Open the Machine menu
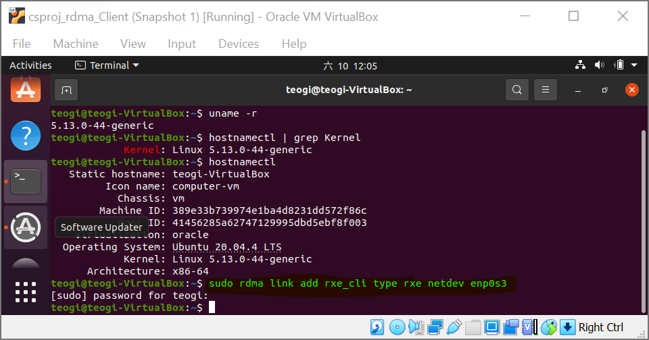 pyautogui.click(x=76, y=44)
